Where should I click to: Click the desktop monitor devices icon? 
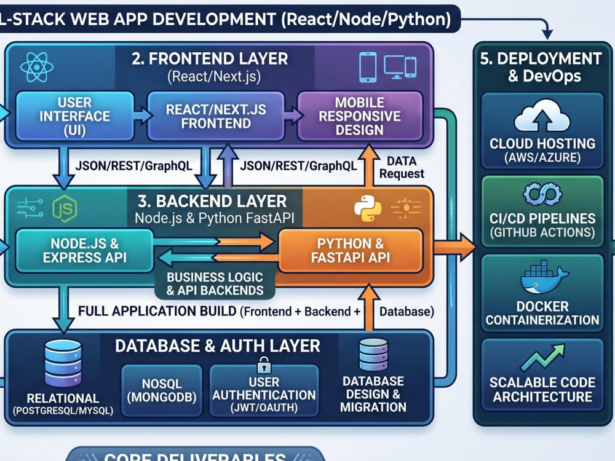(x=400, y=67)
